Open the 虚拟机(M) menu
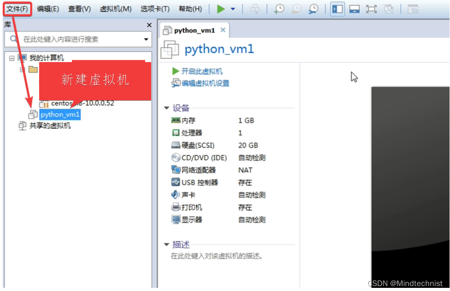The width and height of the screenshot is (450, 291). pyautogui.click(x=115, y=9)
